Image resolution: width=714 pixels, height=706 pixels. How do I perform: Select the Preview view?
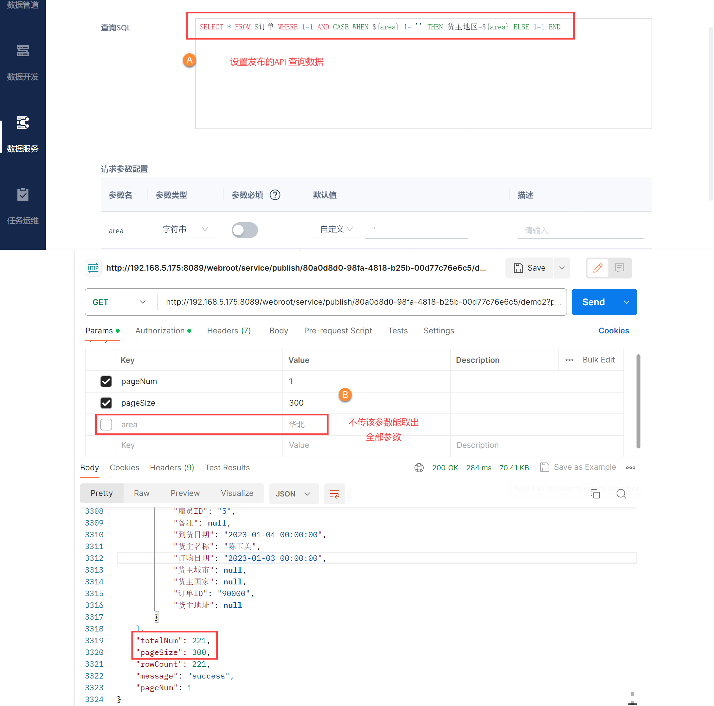click(x=185, y=493)
